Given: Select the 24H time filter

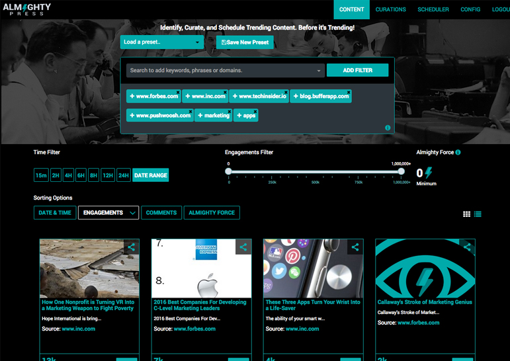Looking at the screenshot, I should point(124,175).
